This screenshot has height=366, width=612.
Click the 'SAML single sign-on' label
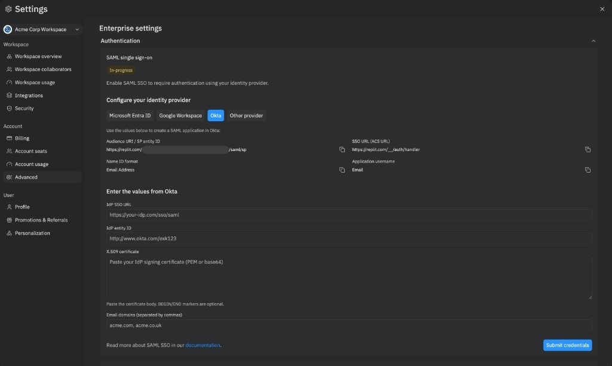(129, 58)
